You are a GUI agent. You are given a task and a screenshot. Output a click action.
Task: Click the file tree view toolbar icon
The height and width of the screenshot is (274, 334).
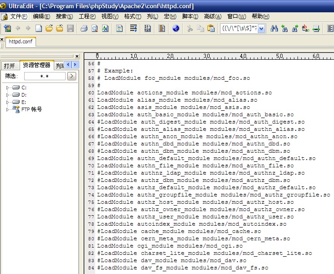coord(7,28)
